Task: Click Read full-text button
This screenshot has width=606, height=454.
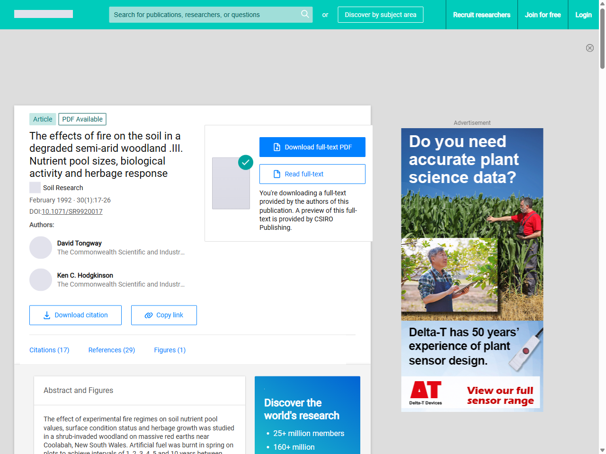Action: coord(312,174)
